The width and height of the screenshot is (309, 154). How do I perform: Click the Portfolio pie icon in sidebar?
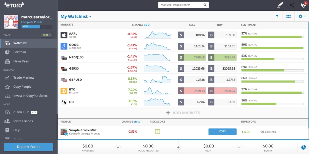tap(7, 52)
